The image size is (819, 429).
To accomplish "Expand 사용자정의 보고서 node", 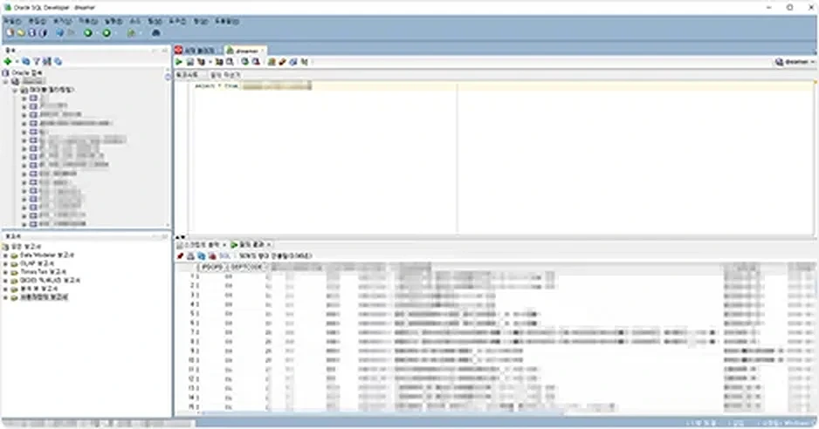I will [x=6, y=297].
